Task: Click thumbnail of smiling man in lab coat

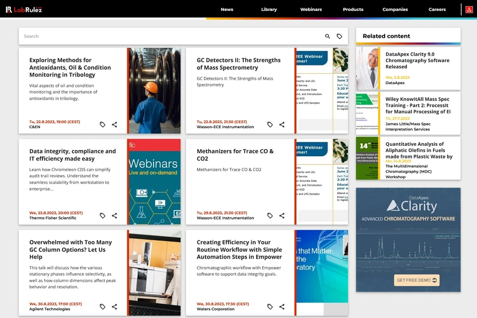Action: coord(367,68)
